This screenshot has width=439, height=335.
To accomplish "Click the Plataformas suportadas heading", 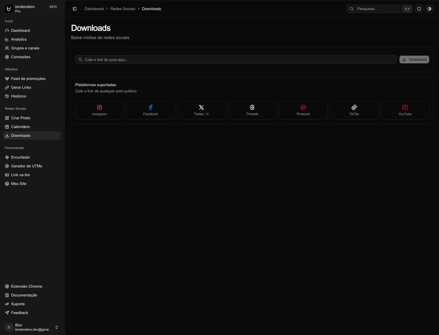I will [95, 85].
